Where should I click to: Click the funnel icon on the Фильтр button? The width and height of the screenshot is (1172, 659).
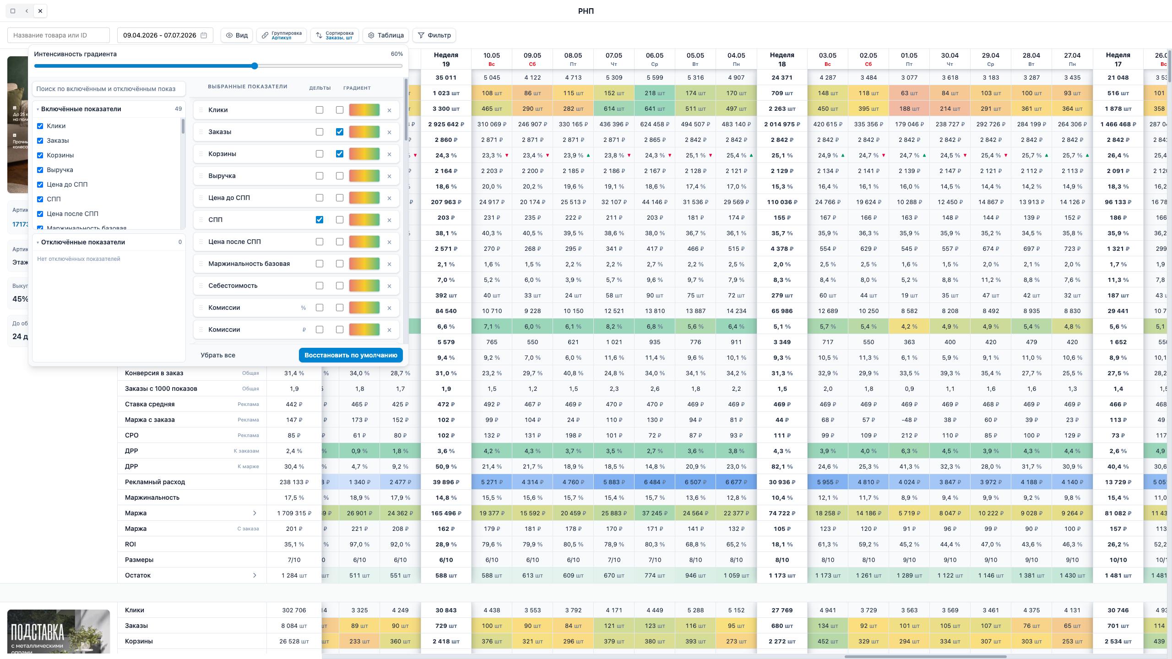point(421,35)
